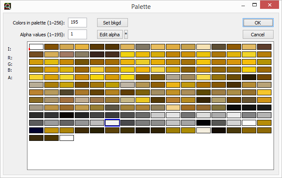Select the second brown swatch in last row
Viewport: 282px width, 178px height.
[x=52, y=138]
